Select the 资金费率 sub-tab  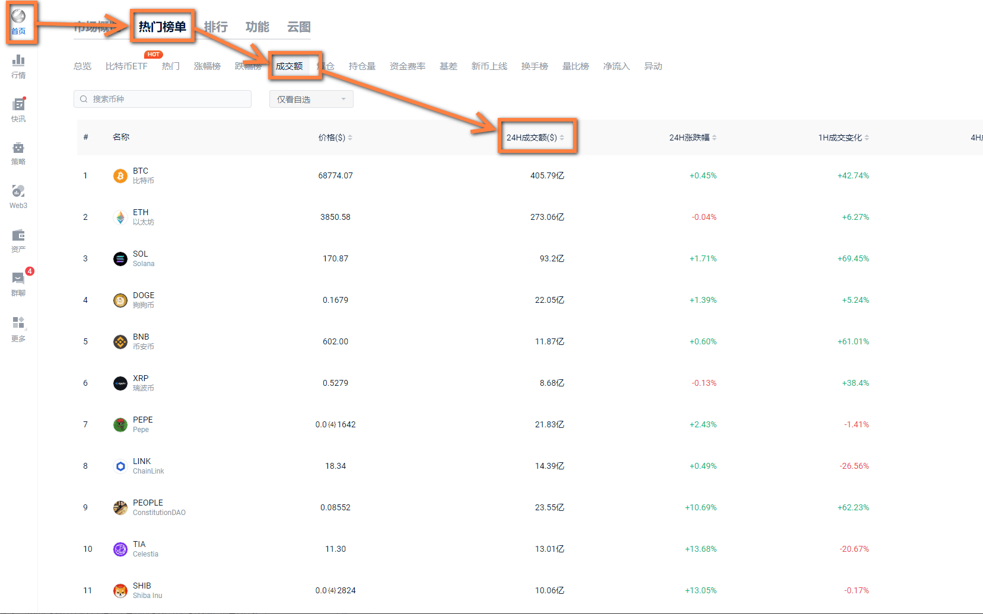(408, 66)
